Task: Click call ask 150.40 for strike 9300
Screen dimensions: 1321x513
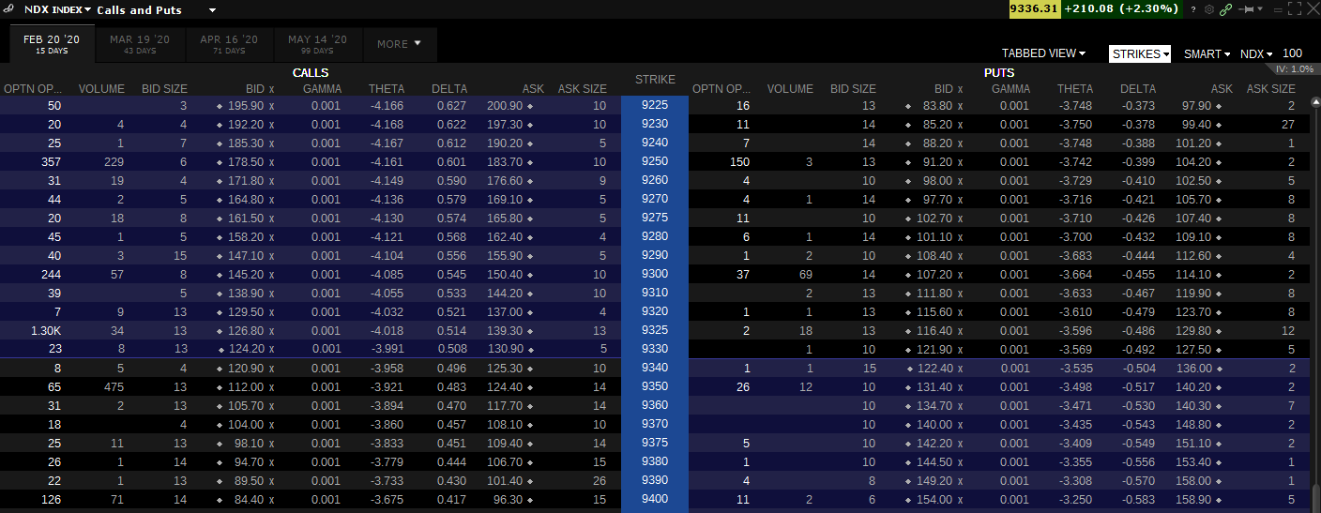Action: (505, 274)
